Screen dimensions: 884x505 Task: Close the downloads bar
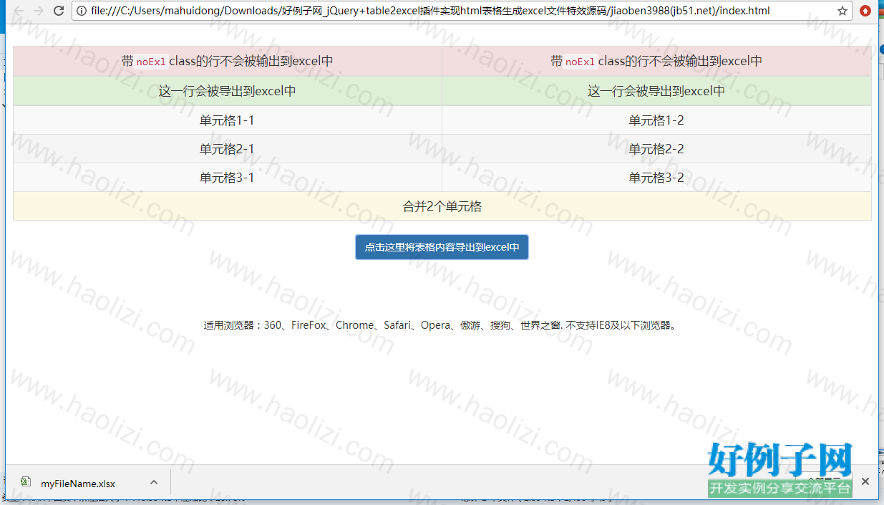tap(865, 481)
